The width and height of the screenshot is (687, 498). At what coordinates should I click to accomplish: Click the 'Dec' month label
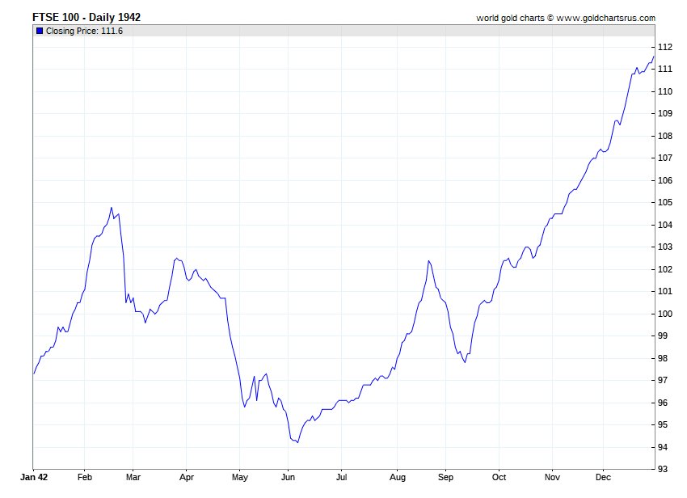tap(604, 478)
